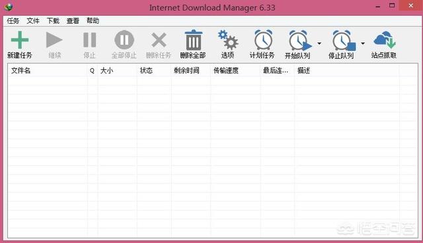Click the 删除任务 X icon
Viewport: 423px width, 243px height.
pos(159,40)
